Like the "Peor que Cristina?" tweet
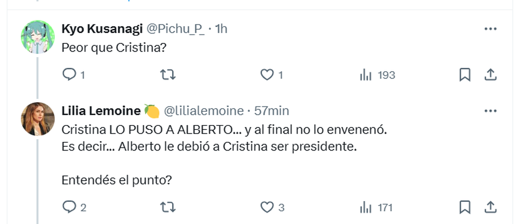 click(x=267, y=76)
